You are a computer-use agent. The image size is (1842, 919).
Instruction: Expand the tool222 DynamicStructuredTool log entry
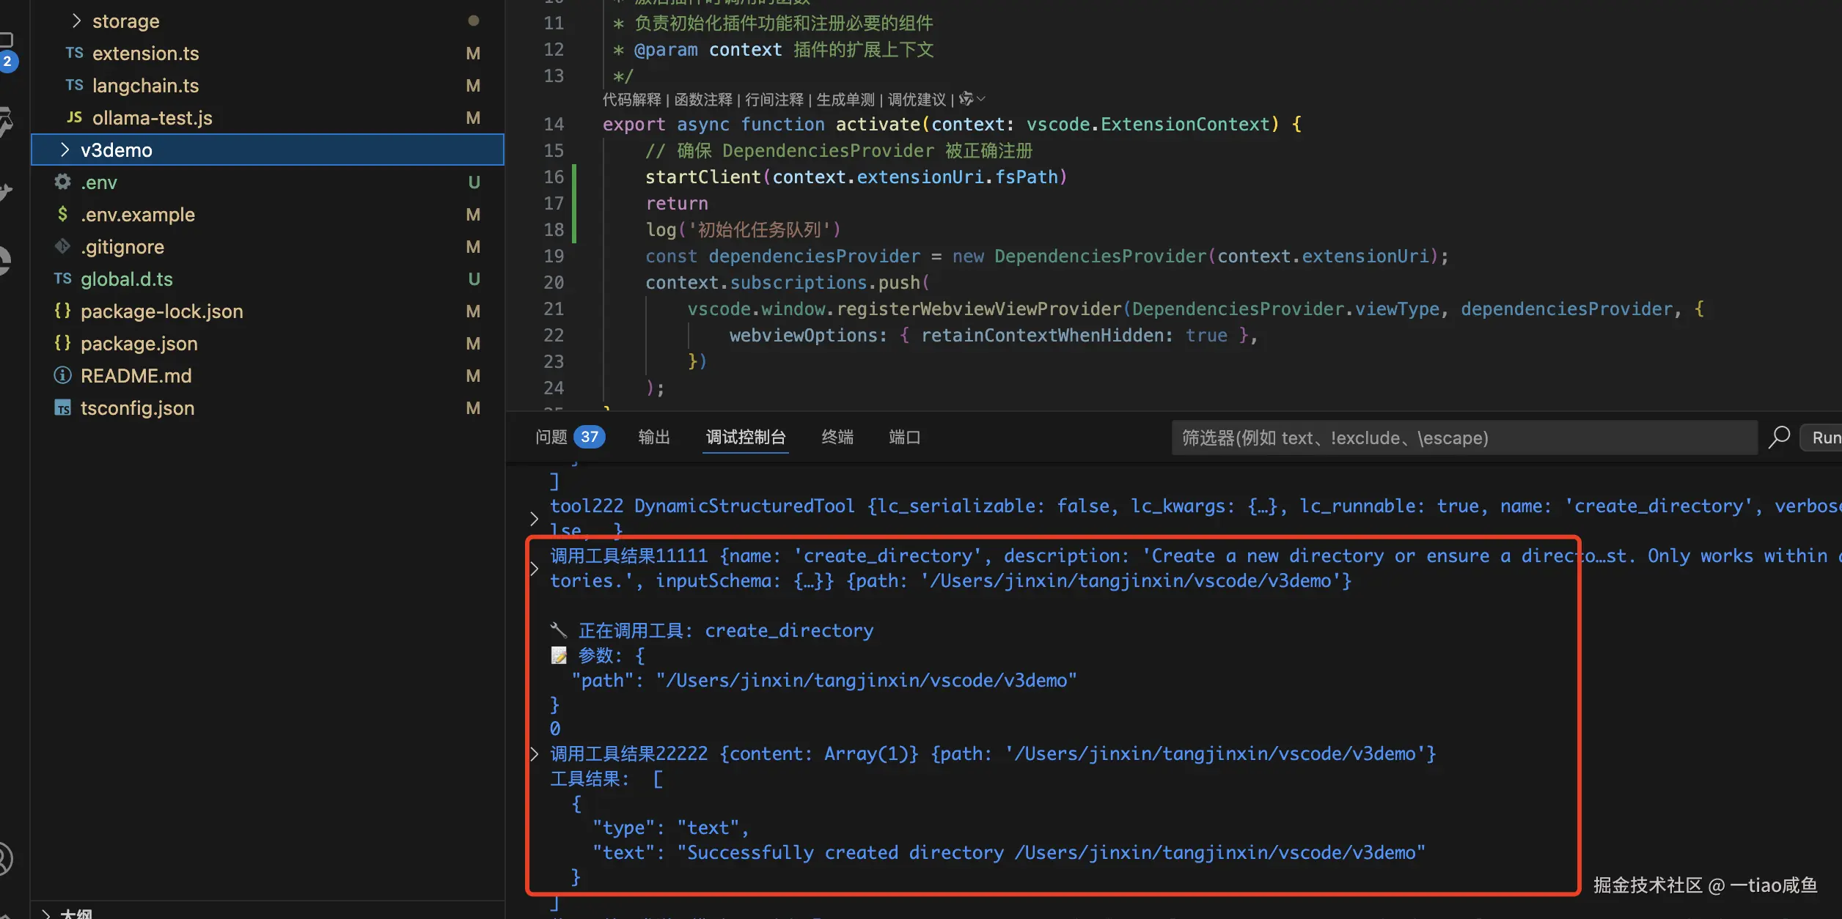(x=535, y=518)
